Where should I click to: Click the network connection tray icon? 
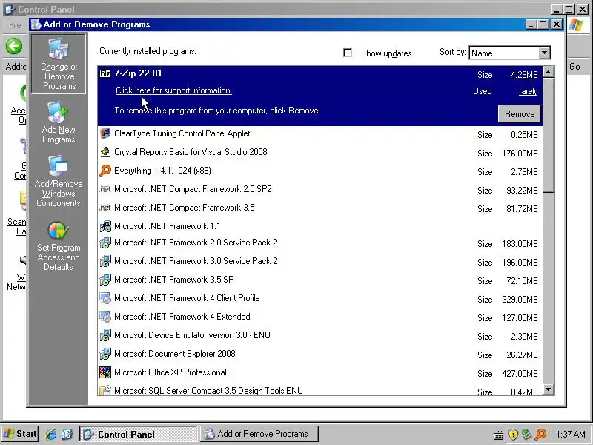526,434
